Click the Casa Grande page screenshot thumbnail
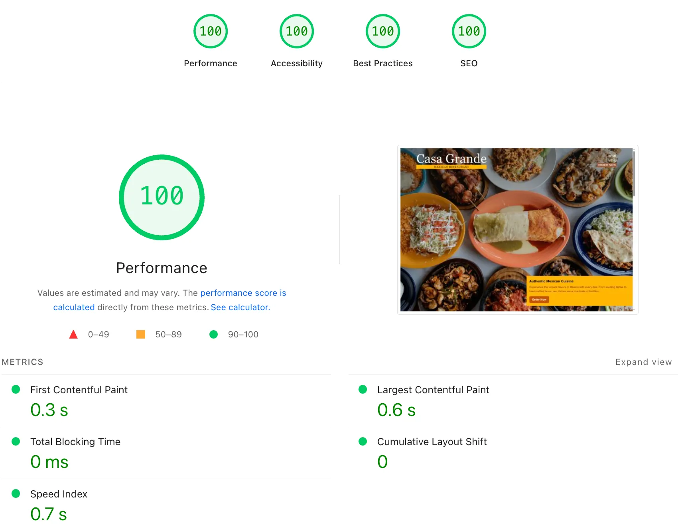 pyautogui.click(x=518, y=230)
